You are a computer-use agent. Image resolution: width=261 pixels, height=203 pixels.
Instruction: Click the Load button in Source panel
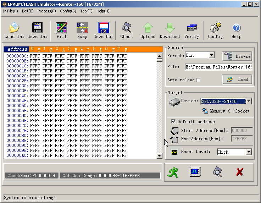click(237, 79)
